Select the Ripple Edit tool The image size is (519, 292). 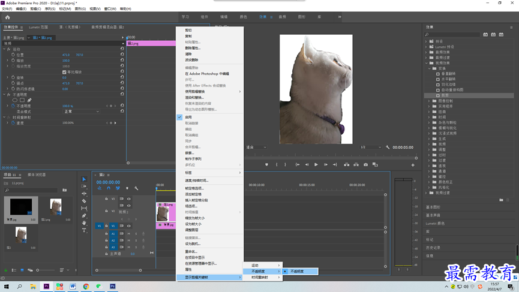84,194
